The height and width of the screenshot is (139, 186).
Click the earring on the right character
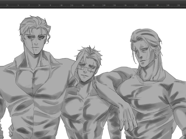tap(156, 56)
